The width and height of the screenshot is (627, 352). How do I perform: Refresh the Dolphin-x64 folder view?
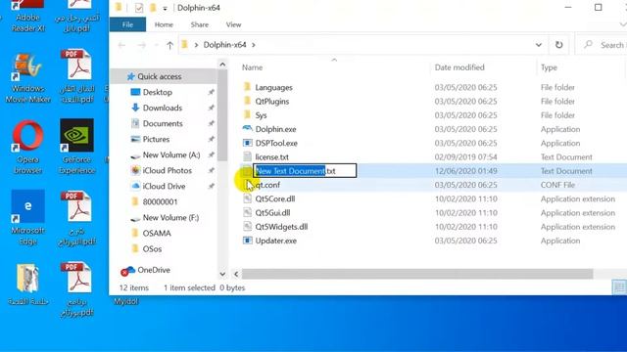point(558,45)
